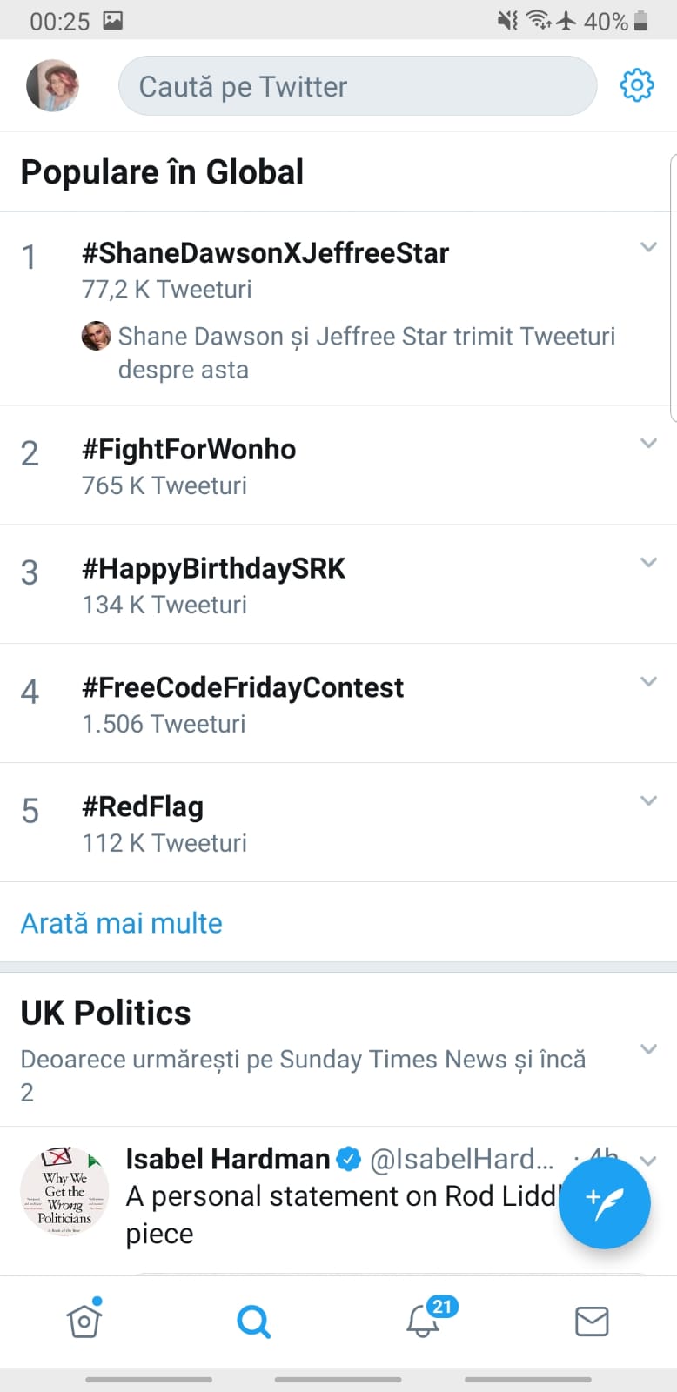Image resolution: width=677 pixels, height=1392 pixels.
Task: Open the chevron on #HappyBirthdaySRK
Action: [648, 563]
